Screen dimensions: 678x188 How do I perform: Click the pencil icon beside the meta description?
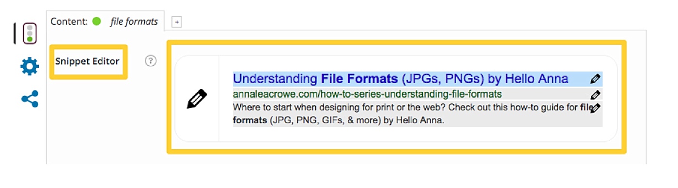(x=596, y=108)
